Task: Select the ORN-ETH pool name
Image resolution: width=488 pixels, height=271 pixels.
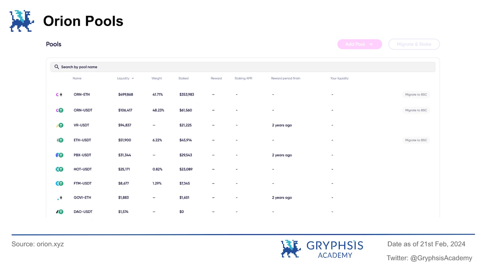Action: point(82,94)
